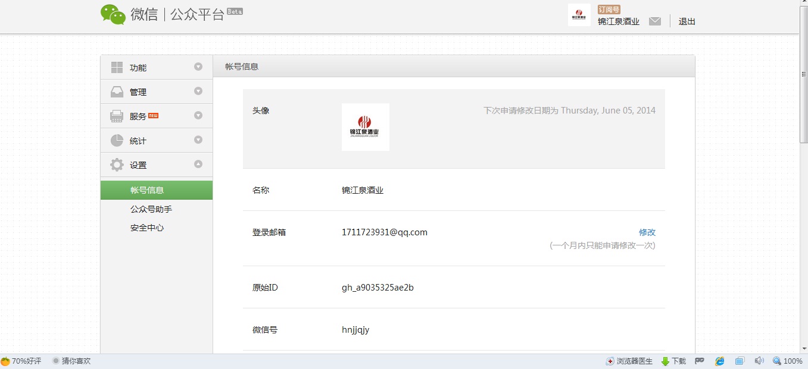Click the Internet Explorer mode icon
The height and width of the screenshot is (369, 808).
pos(720,361)
